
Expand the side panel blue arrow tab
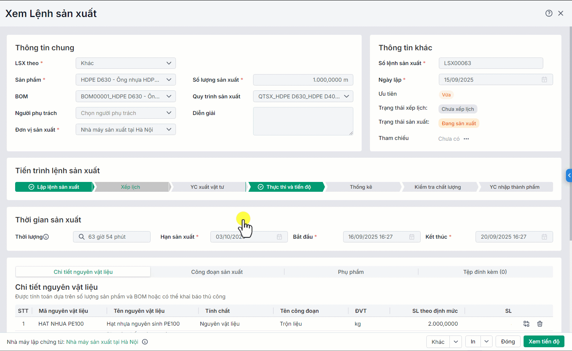569,175
